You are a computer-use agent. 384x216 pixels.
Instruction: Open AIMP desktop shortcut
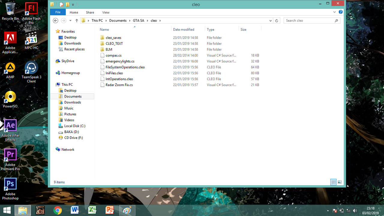coord(10,70)
